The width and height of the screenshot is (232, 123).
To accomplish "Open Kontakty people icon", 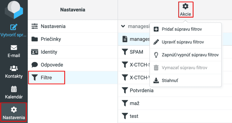I will point(14,68).
